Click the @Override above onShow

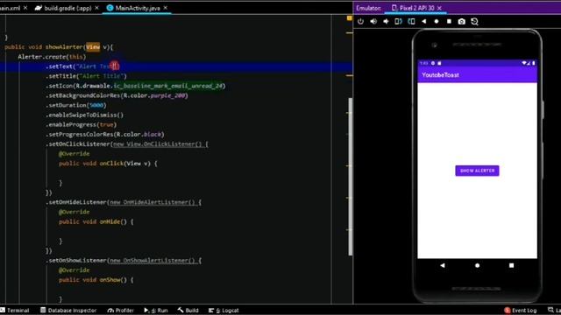click(x=74, y=270)
